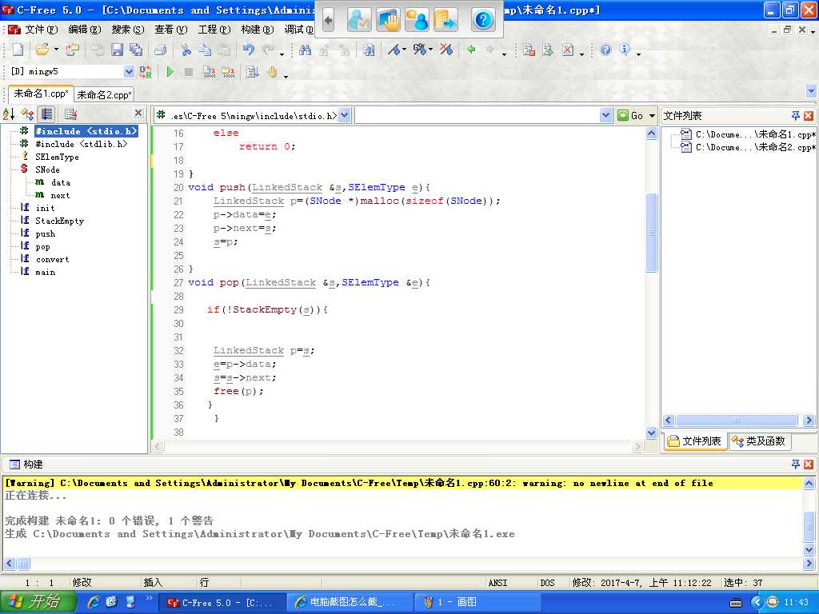Viewport: 819px width, 614px height.
Task: Open the 查看(V) menu
Action: [x=171, y=30]
